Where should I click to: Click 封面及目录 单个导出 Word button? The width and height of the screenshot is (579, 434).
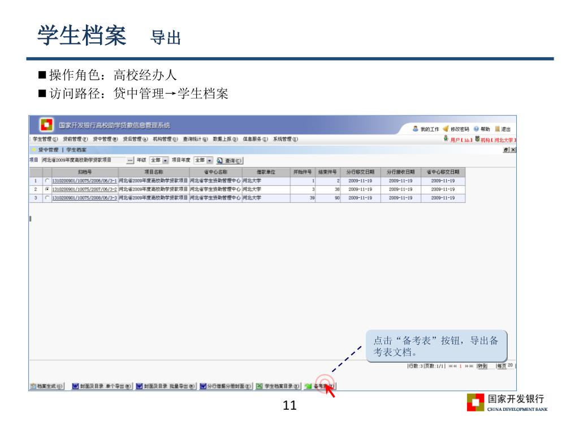tap(102, 386)
